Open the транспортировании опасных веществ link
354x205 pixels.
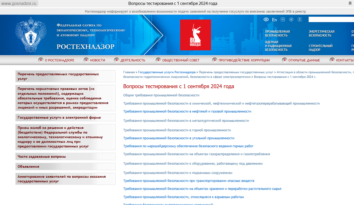[x=189, y=181]
